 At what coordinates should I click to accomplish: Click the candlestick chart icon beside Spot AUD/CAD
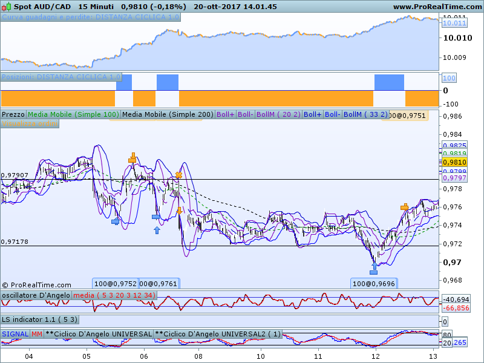coord(6,6)
